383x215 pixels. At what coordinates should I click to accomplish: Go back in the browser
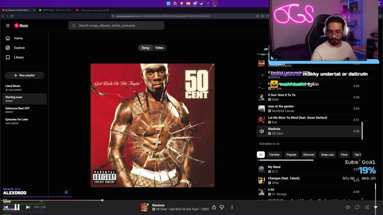(x=3, y=16)
